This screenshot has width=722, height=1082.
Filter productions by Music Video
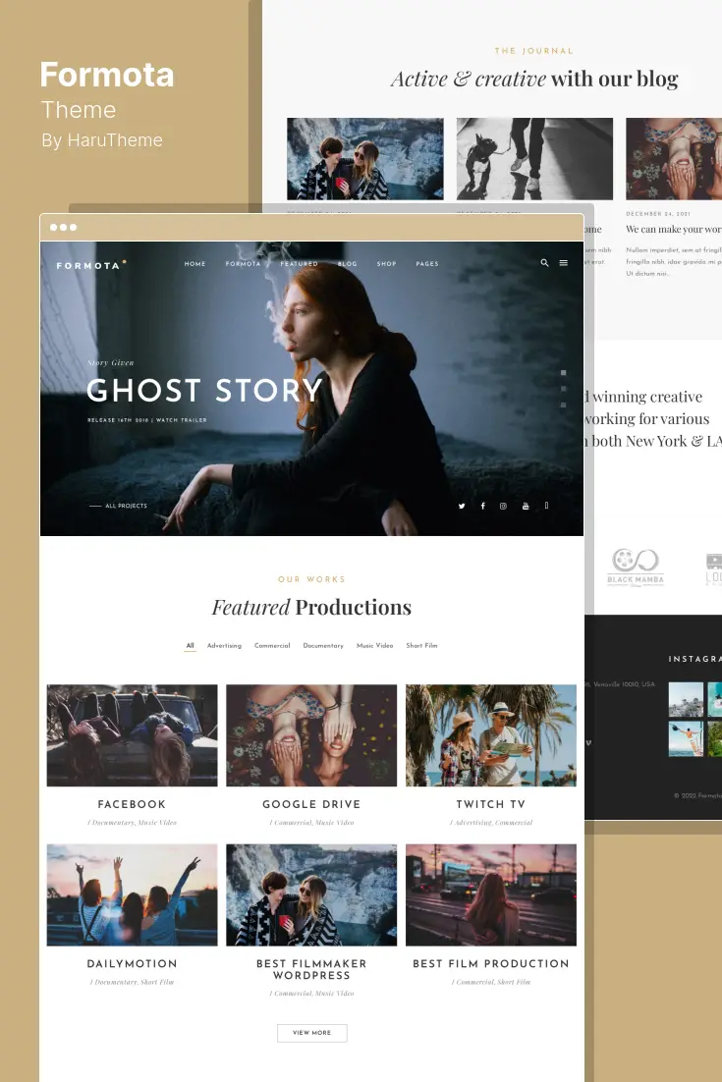pyautogui.click(x=375, y=646)
